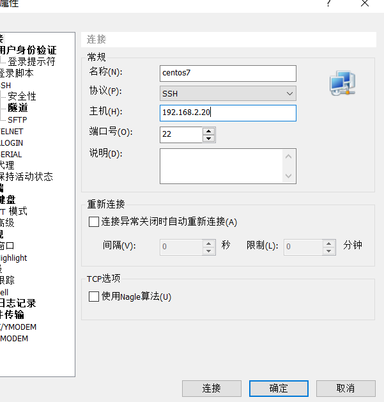
Task: Click the host field with 192.168.2.20
Action: pos(228,112)
